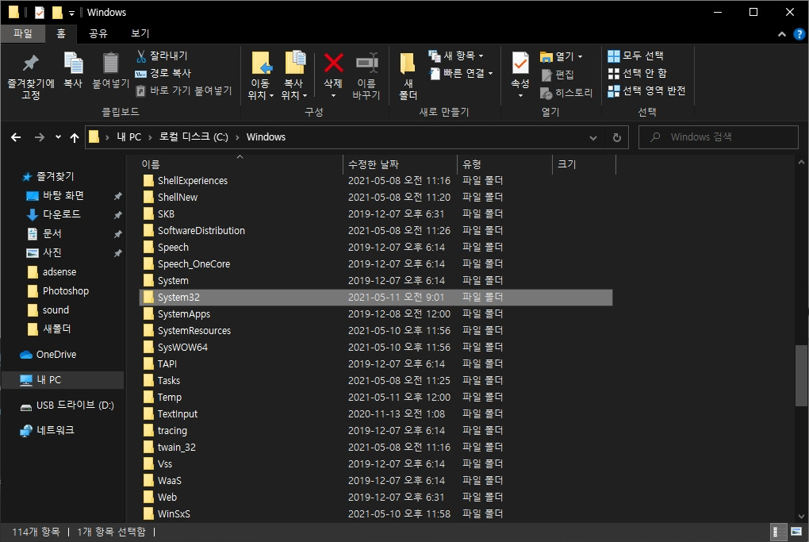Click 경로 복사 (Copy path)

point(163,73)
